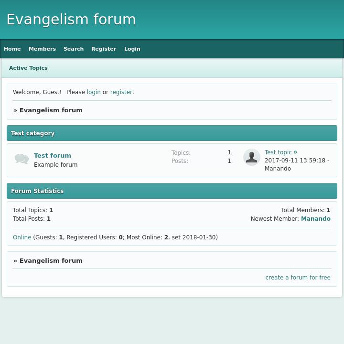344x344 pixels.
Task: Click Evangelism forum breadcrumb above the footer link
Action: click(x=51, y=260)
